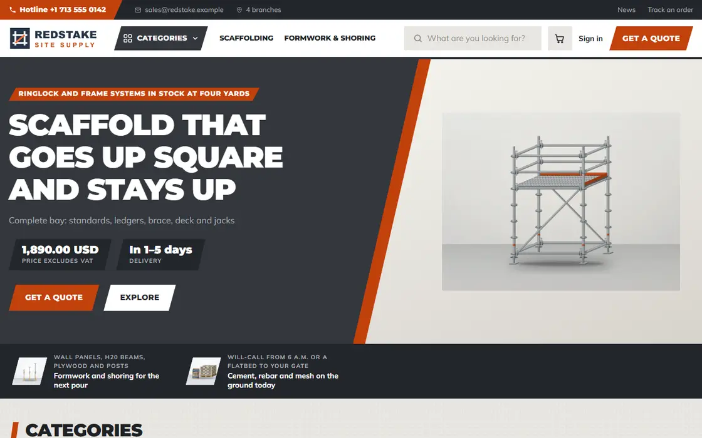This screenshot has width=702, height=438.
Task: Click the Categories section heading
Action: 84,430
